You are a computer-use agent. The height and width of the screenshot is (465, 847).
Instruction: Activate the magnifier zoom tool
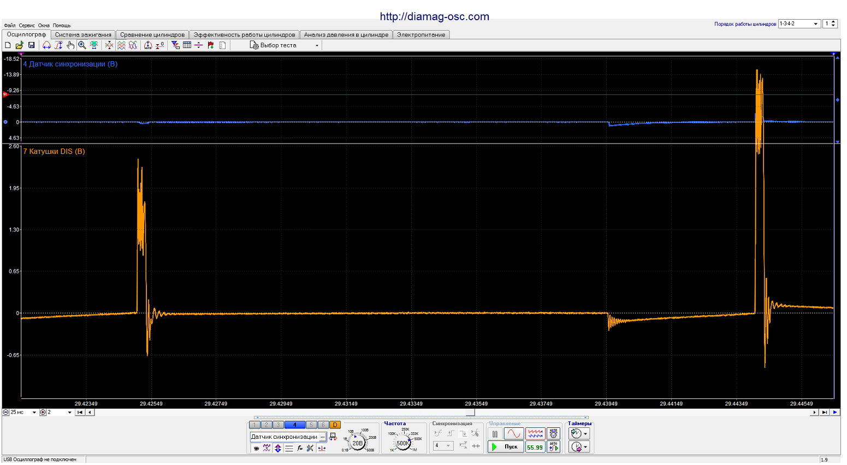(82, 45)
